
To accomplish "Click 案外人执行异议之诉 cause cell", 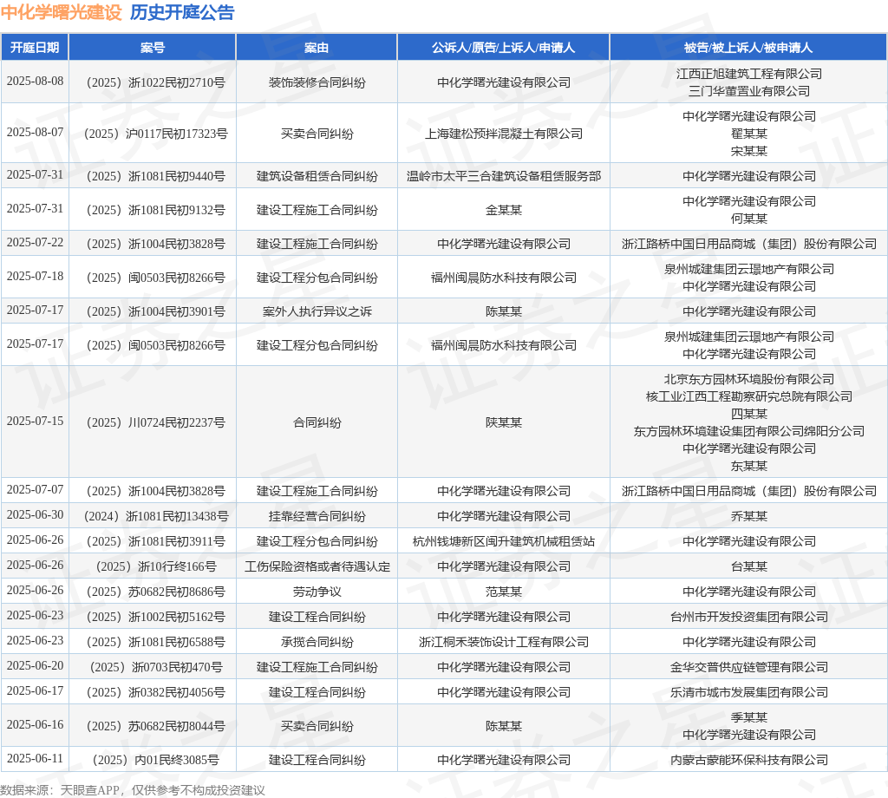I will click(317, 311).
